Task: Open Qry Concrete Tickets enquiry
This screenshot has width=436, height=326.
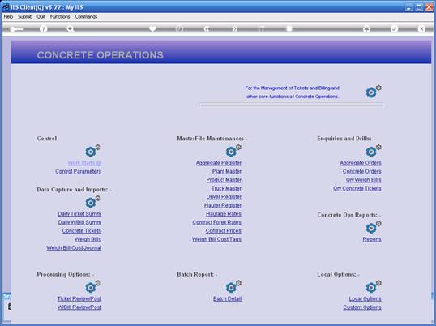Action: (357, 188)
